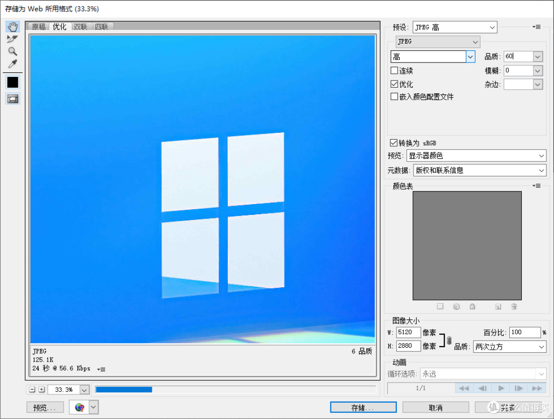This screenshot has height=419, width=554.
Task: Click the first frame animation button
Action: 464,388
